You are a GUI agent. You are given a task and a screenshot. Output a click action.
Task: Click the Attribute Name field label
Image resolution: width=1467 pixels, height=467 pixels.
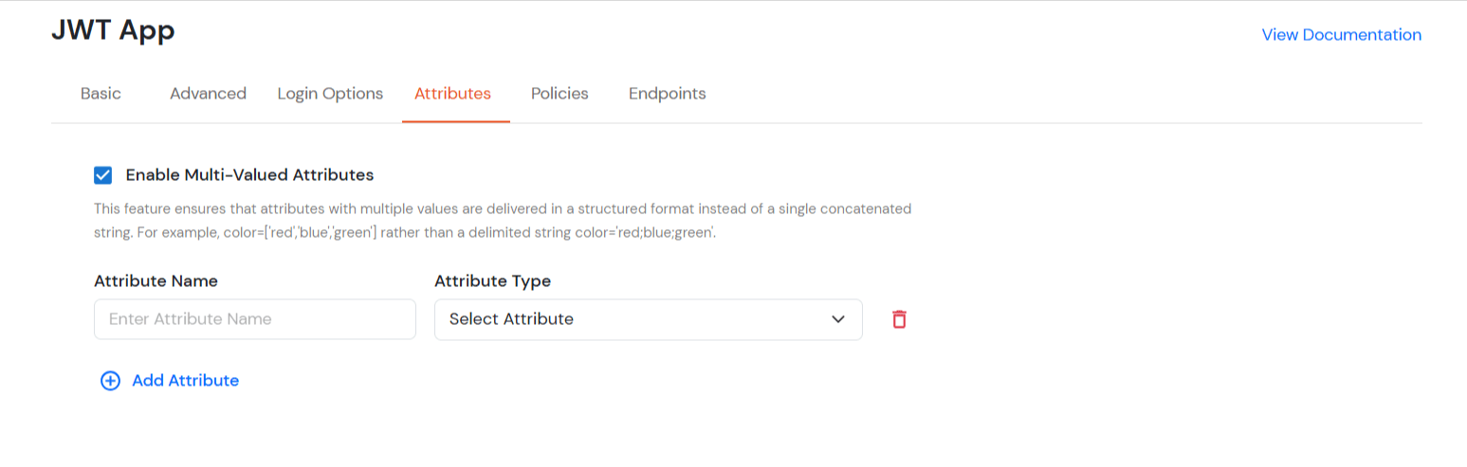coord(156,281)
